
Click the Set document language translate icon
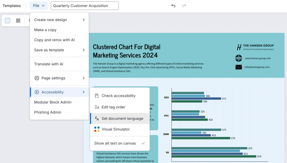tap(97, 118)
